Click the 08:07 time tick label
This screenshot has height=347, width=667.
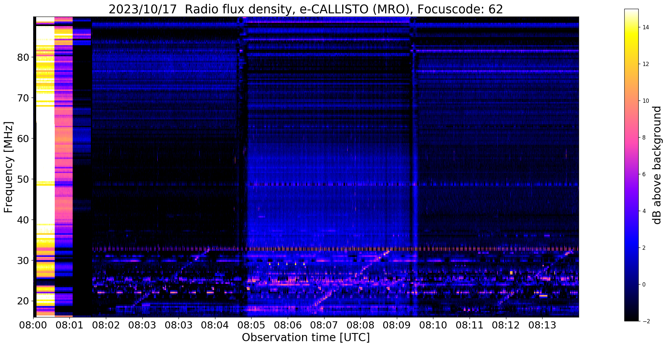click(x=324, y=325)
